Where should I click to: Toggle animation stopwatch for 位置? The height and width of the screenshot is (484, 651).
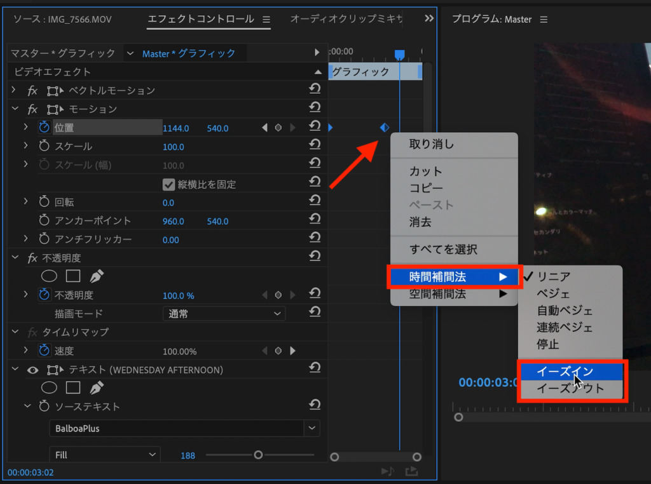pos(44,127)
